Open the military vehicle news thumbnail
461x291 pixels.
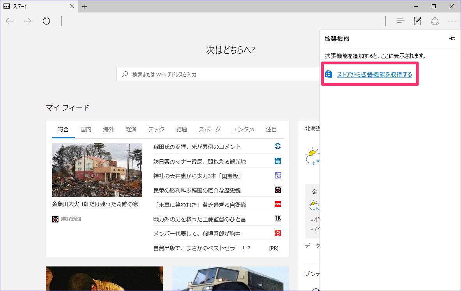coord(231,279)
